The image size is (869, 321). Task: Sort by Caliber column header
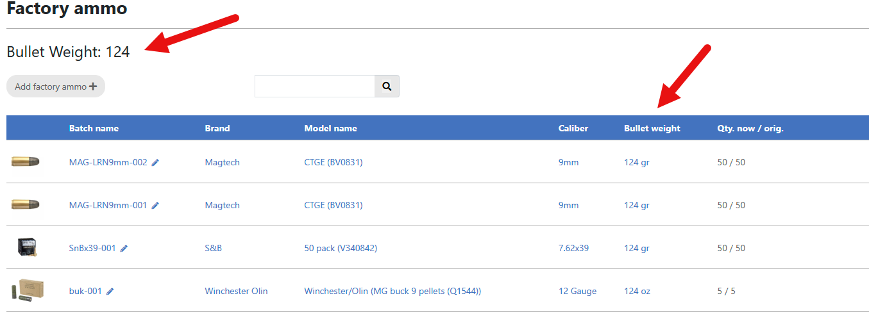tap(573, 128)
